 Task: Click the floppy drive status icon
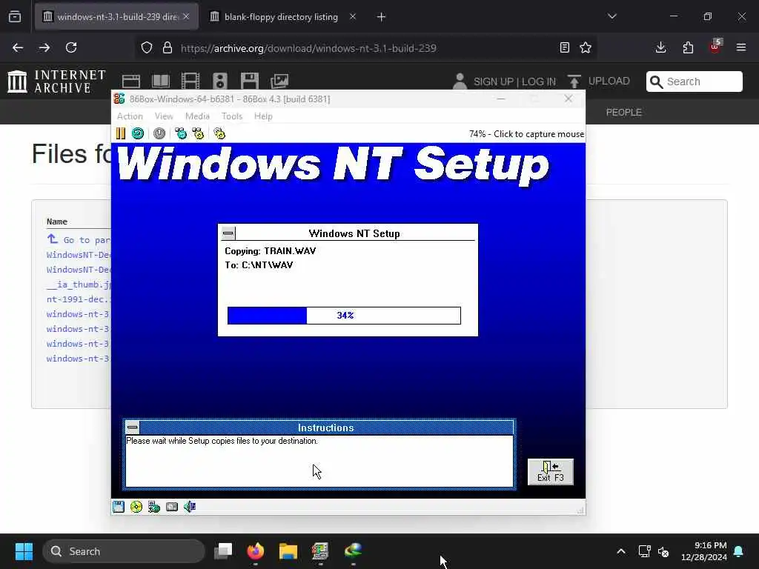119,507
